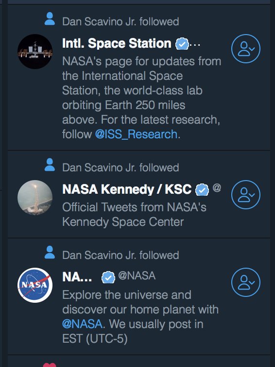Open the NASA Kennedy rocket launch avatar

(x=35, y=198)
